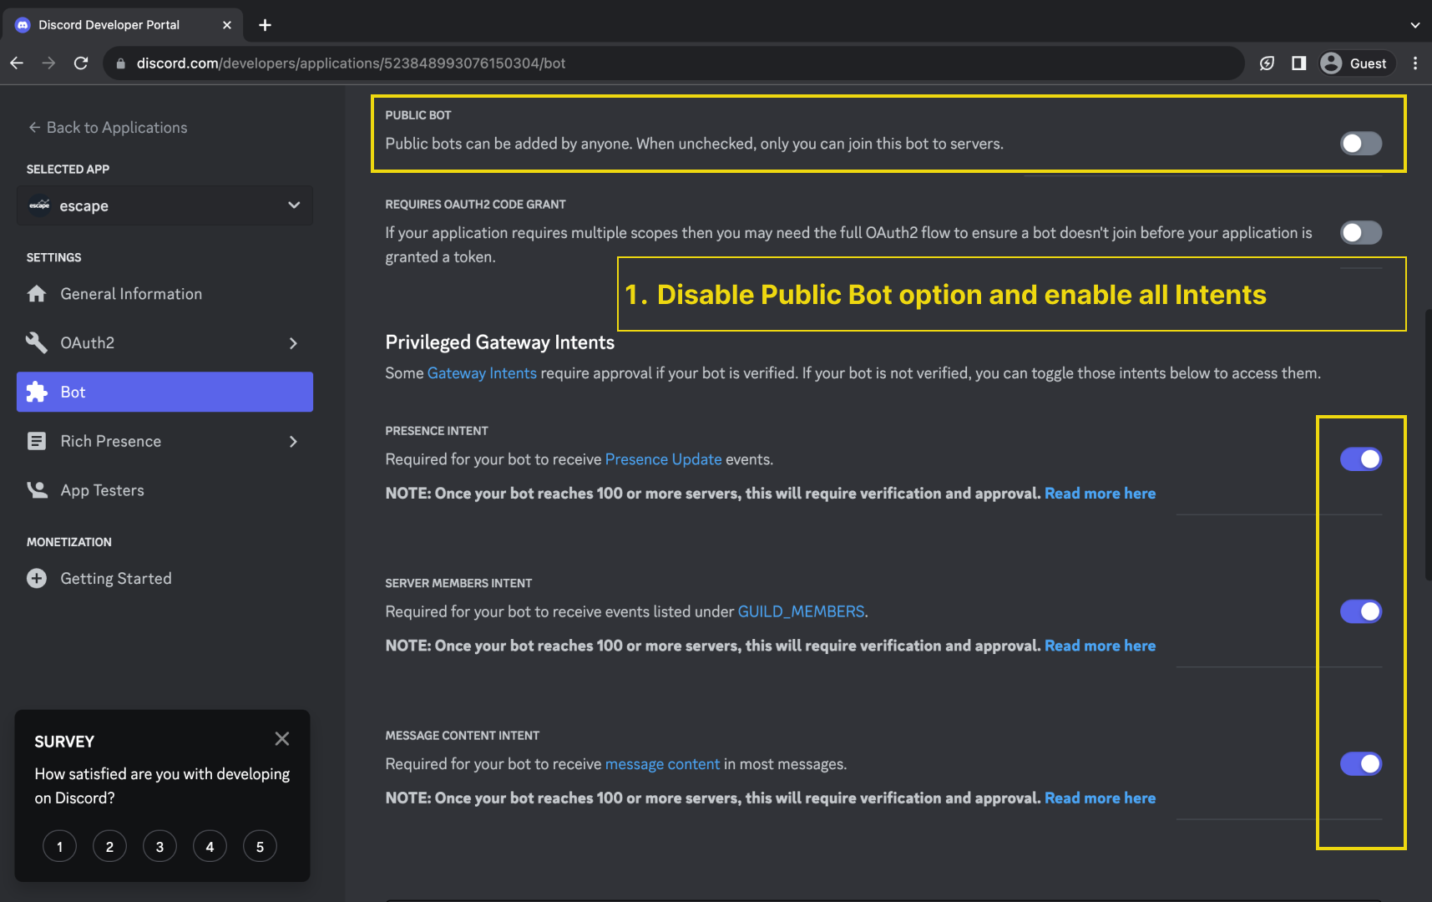Expand the Rich Presence submenu chevron

click(x=293, y=442)
